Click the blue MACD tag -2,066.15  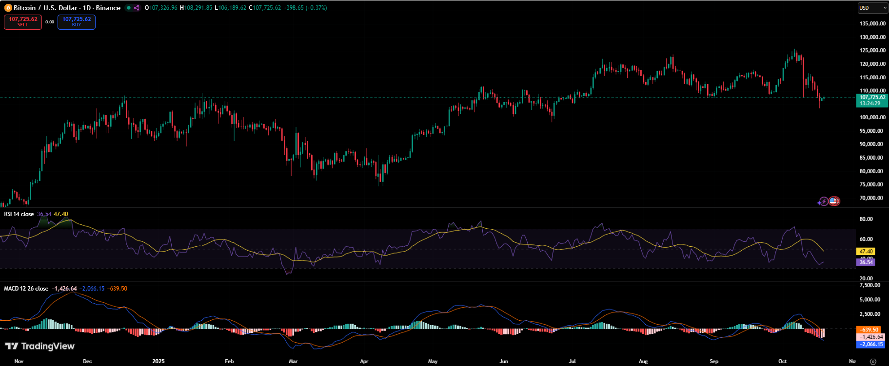coord(871,344)
